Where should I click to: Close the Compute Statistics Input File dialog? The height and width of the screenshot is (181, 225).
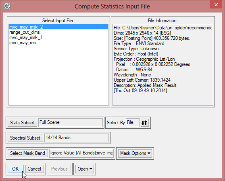tap(216, 4)
